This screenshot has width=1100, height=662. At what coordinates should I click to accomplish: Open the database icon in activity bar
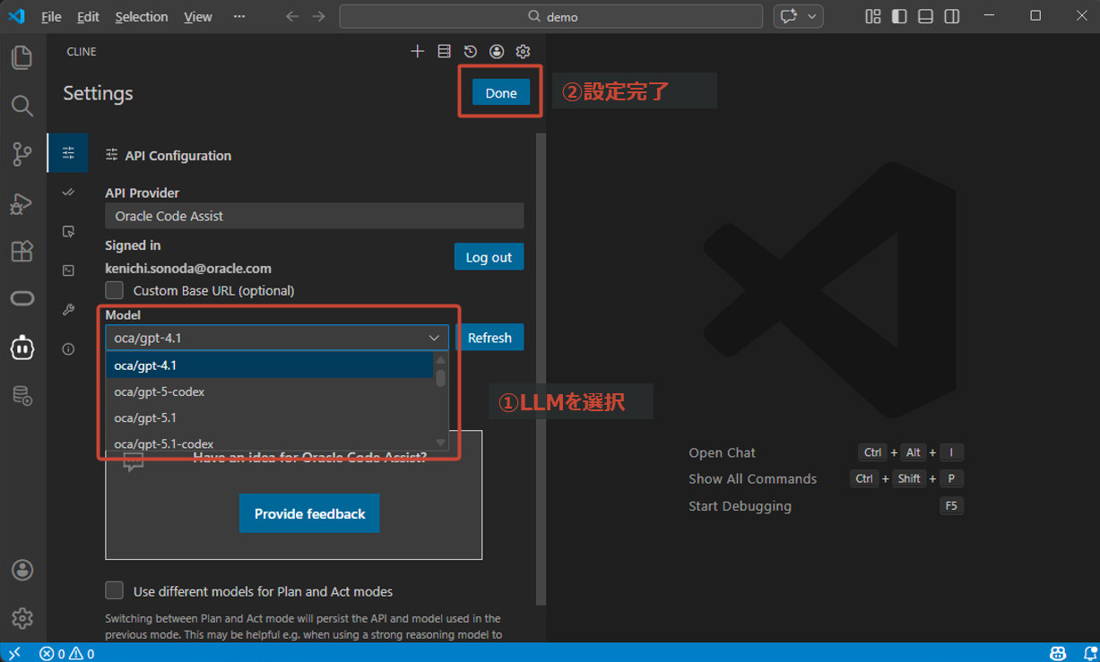[x=22, y=396]
